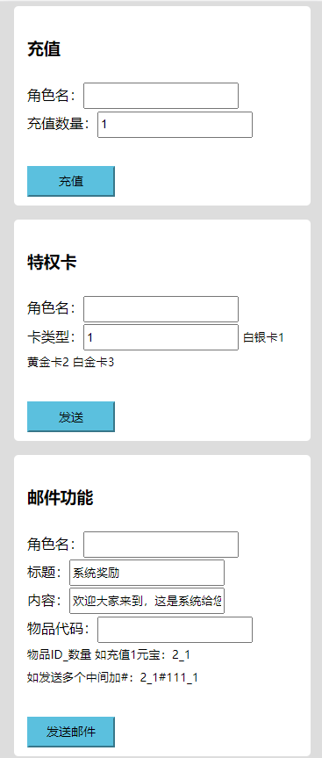Click the 充值 submit button
The image size is (322, 758).
click(x=71, y=181)
